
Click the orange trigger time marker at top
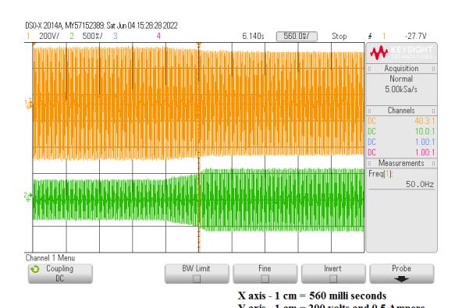[199, 44]
